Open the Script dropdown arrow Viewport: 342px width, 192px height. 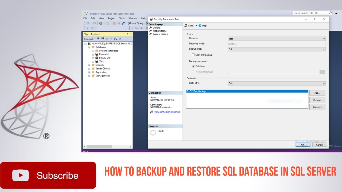pos(196,26)
